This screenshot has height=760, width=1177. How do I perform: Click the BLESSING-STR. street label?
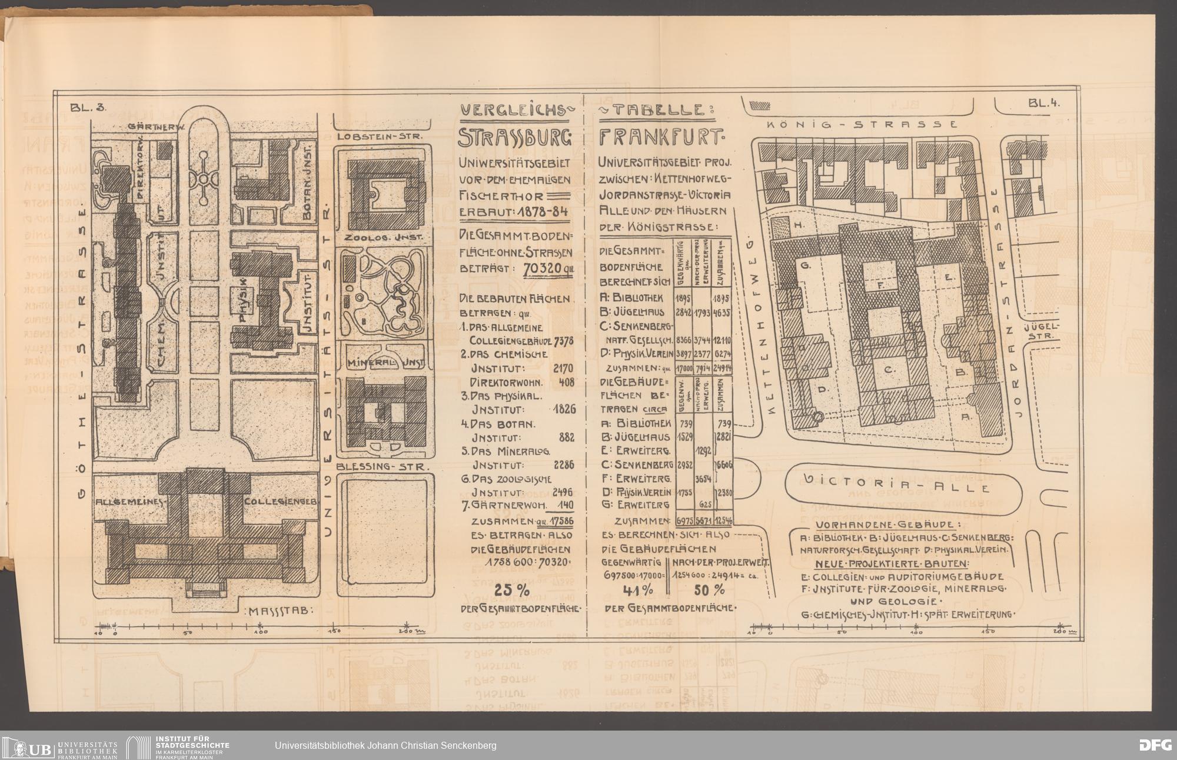pyautogui.click(x=383, y=467)
